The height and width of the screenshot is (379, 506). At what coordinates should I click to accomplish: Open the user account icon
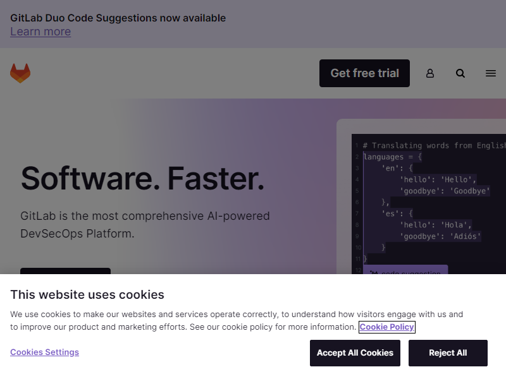tap(430, 73)
